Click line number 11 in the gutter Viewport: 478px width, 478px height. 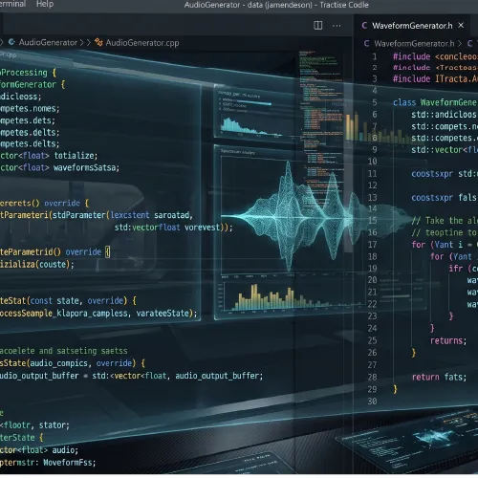point(372,174)
